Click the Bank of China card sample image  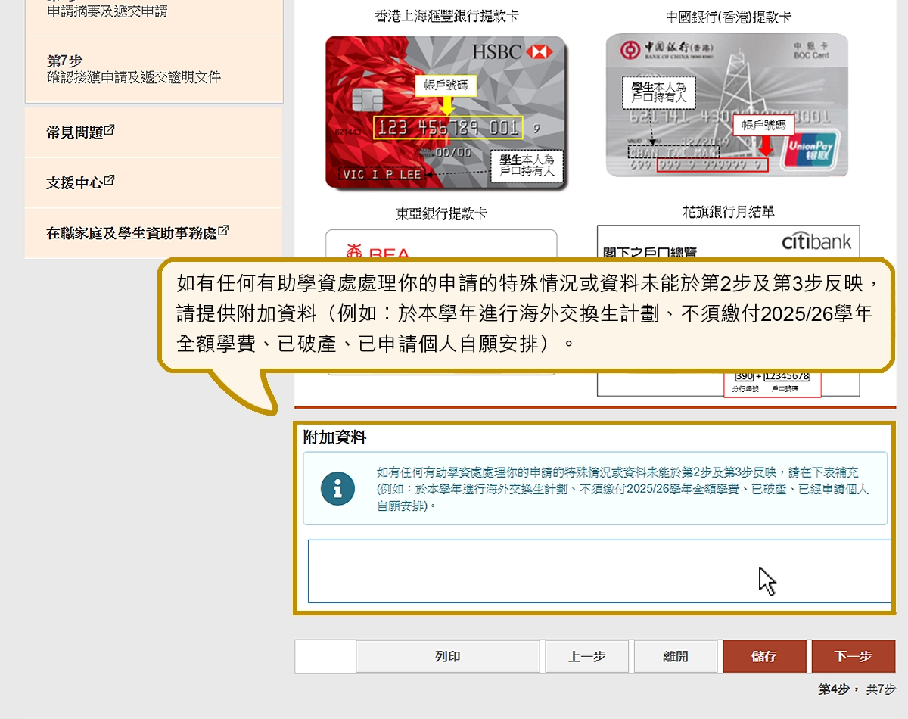pos(726,104)
